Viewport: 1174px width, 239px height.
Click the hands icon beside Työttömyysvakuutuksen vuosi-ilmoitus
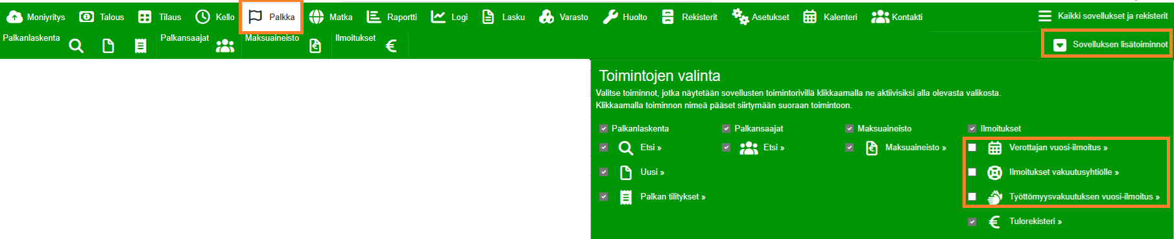pyautogui.click(x=994, y=198)
